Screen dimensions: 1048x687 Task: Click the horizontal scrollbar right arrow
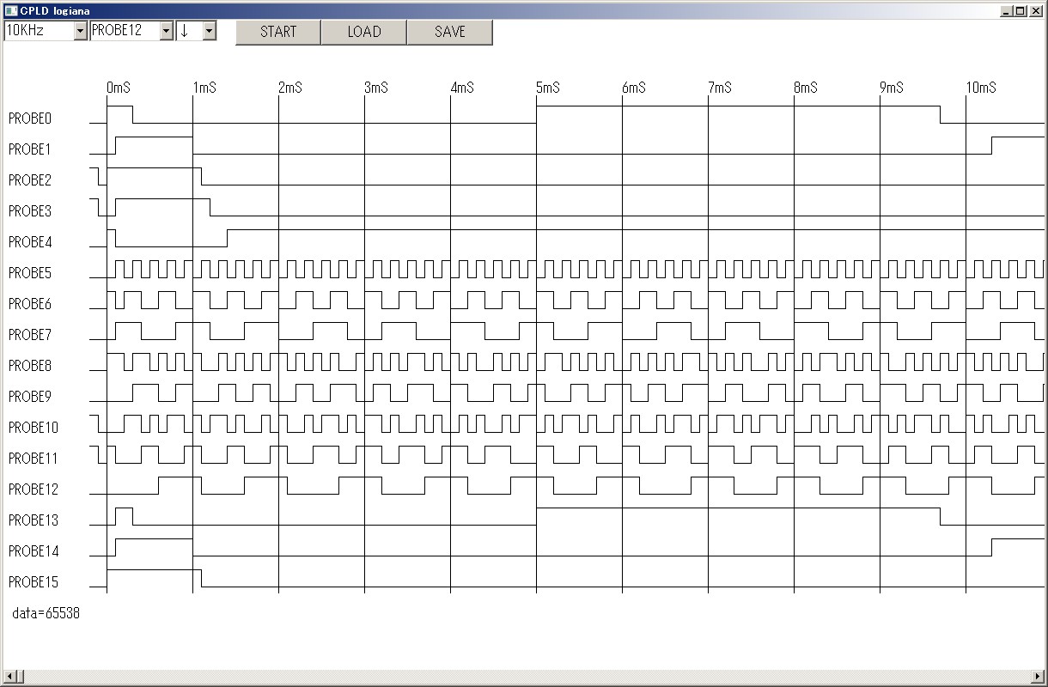click(x=1039, y=677)
